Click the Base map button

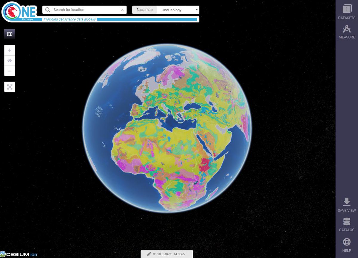(144, 10)
